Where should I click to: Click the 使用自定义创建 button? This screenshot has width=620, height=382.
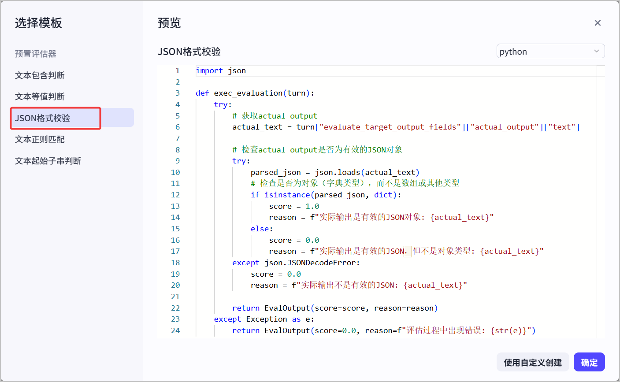pyautogui.click(x=533, y=362)
